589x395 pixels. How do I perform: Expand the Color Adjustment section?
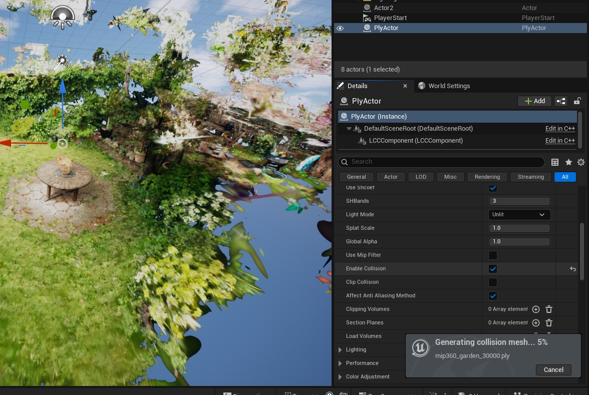[x=340, y=377]
